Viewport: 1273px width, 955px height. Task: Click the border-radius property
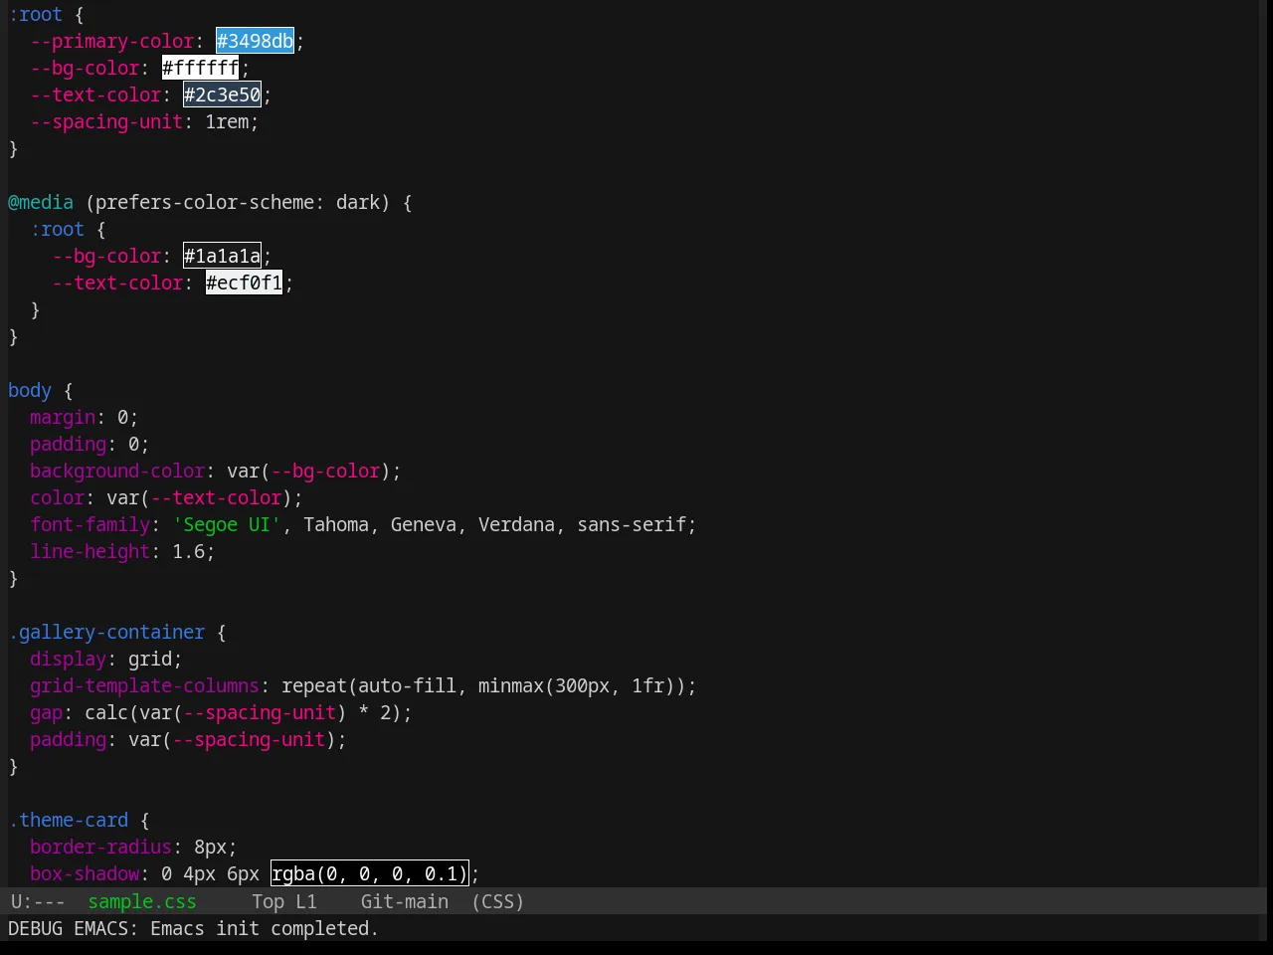101,847
